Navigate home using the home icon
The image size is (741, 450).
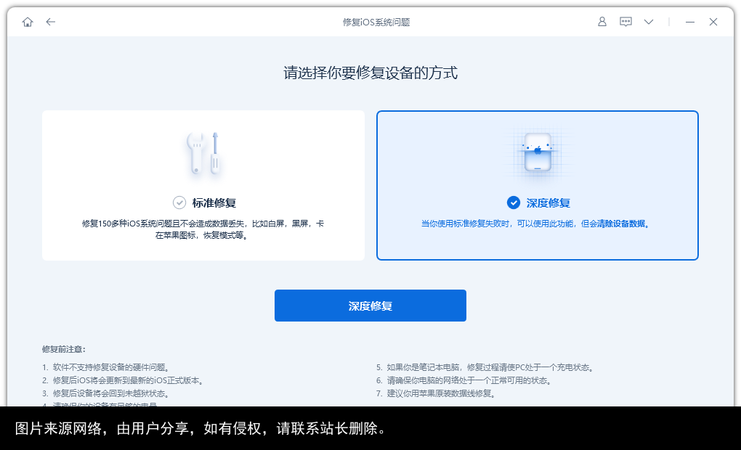(x=27, y=22)
